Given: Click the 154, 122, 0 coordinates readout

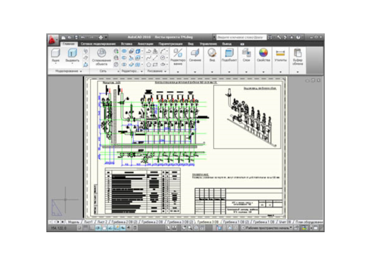Looking at the screenshot, I should (59, 228).
